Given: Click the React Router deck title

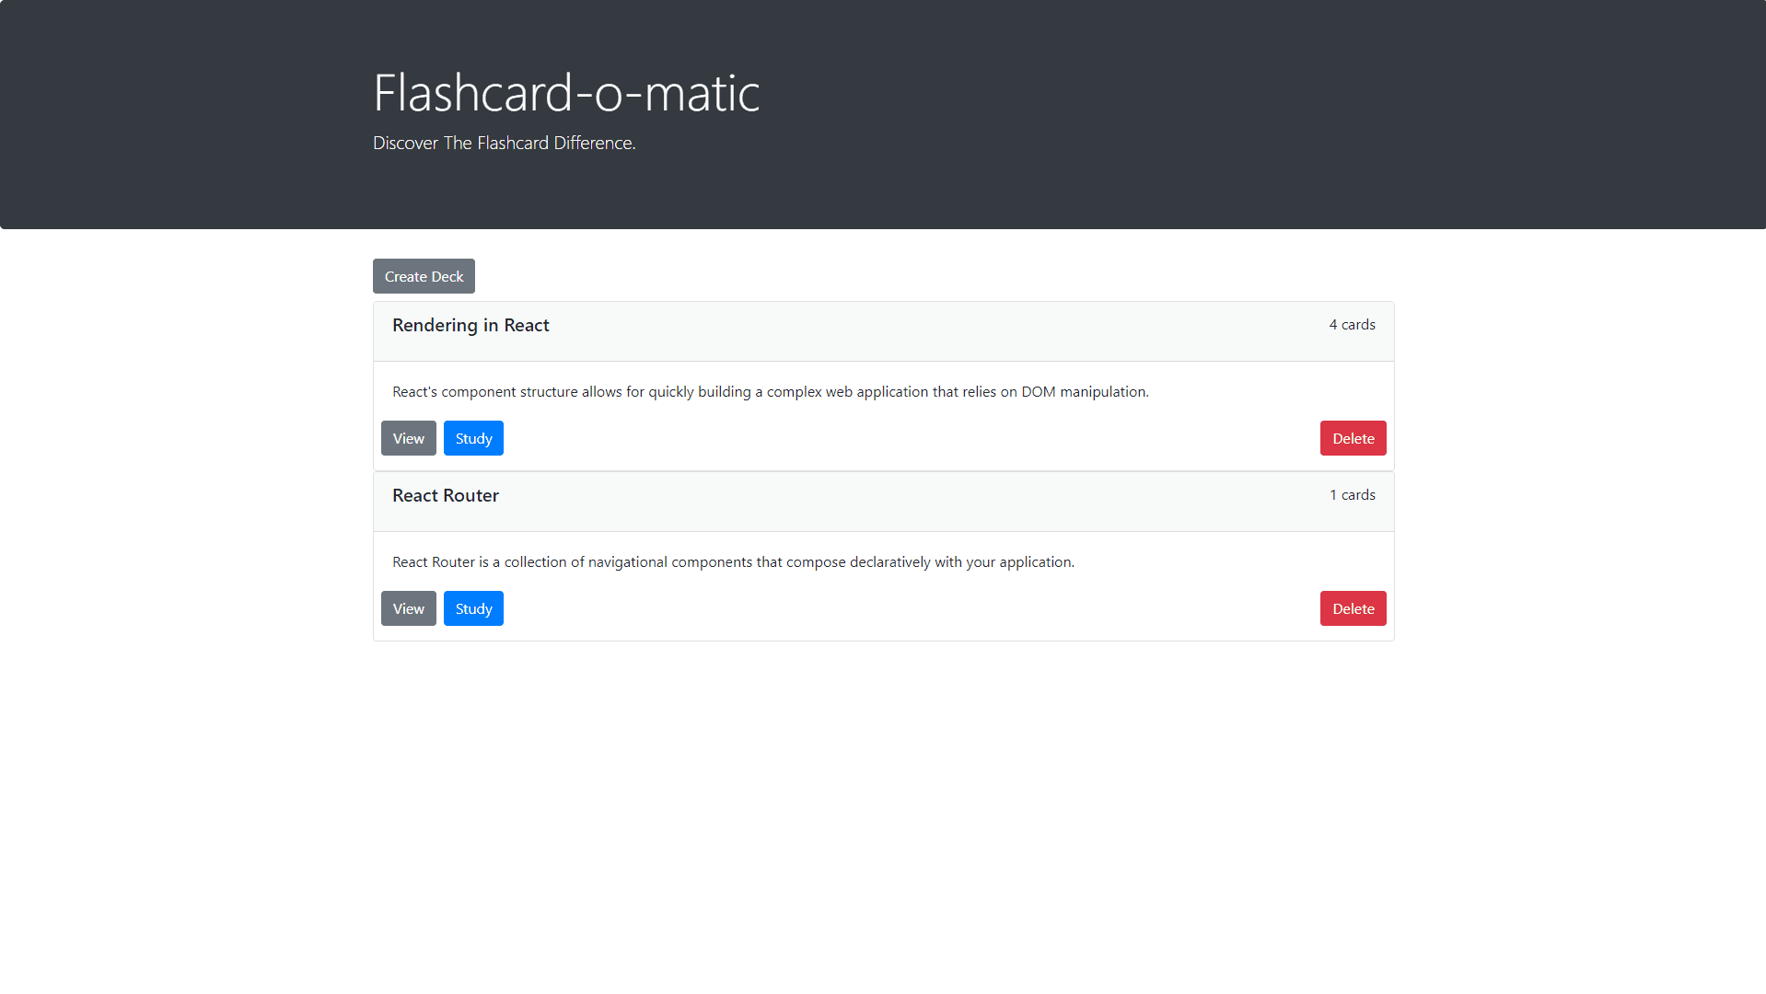Looking at the screenshot, I should click(446, 495).
